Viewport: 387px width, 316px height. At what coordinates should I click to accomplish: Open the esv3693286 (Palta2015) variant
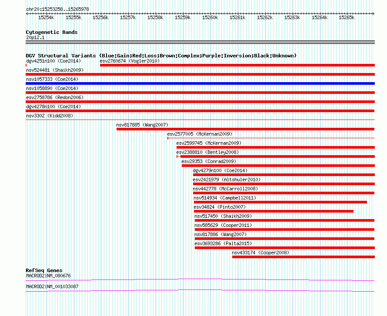click(223, 243)
